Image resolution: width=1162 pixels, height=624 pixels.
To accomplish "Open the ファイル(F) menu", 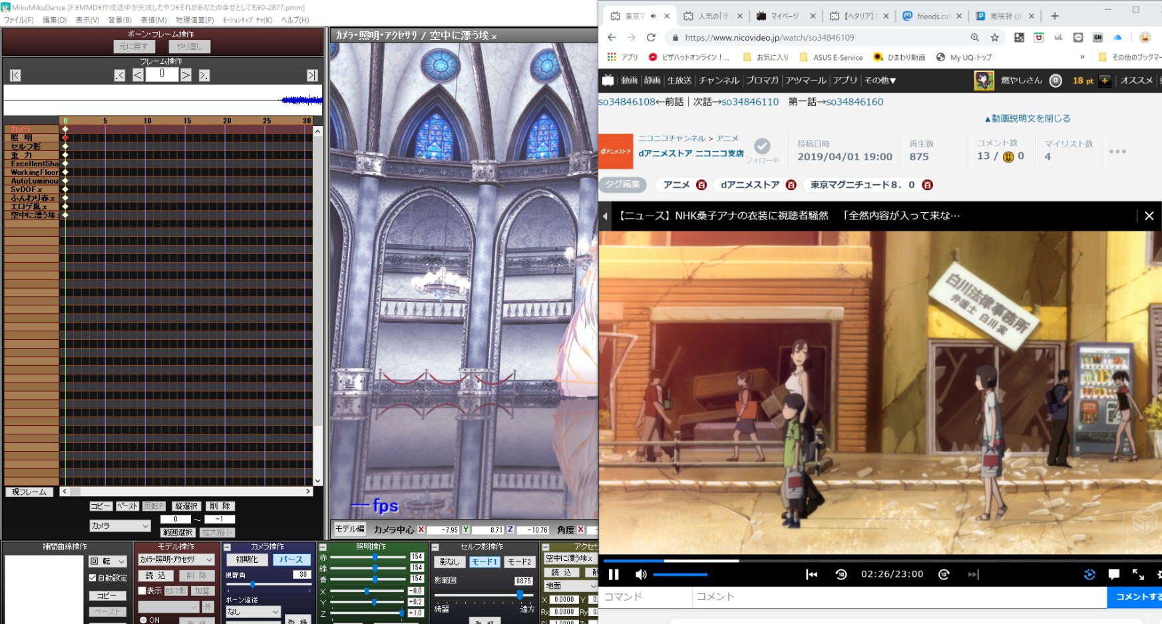I will (x=19, y=20).
